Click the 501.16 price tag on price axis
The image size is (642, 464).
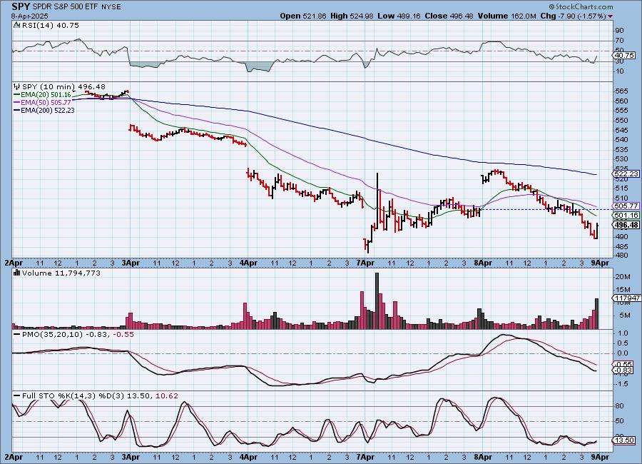pos(626,215)
